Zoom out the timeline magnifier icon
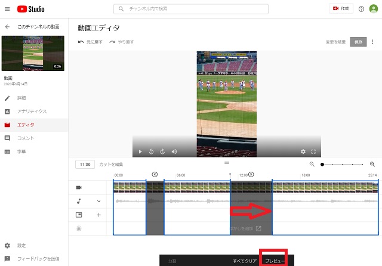The width and height of the screenshot is (382, 266). click(x=312, y=164)
